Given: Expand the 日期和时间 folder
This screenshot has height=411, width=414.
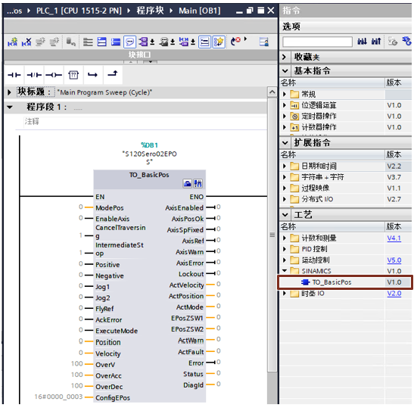Looking at the screenshot, I should coord(285,166).
